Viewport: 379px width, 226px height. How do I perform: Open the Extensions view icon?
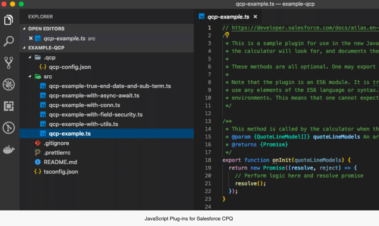pos(9,106)
